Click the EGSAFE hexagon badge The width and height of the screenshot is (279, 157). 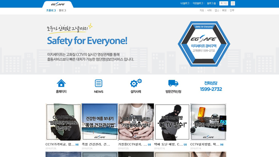(204, 44)
